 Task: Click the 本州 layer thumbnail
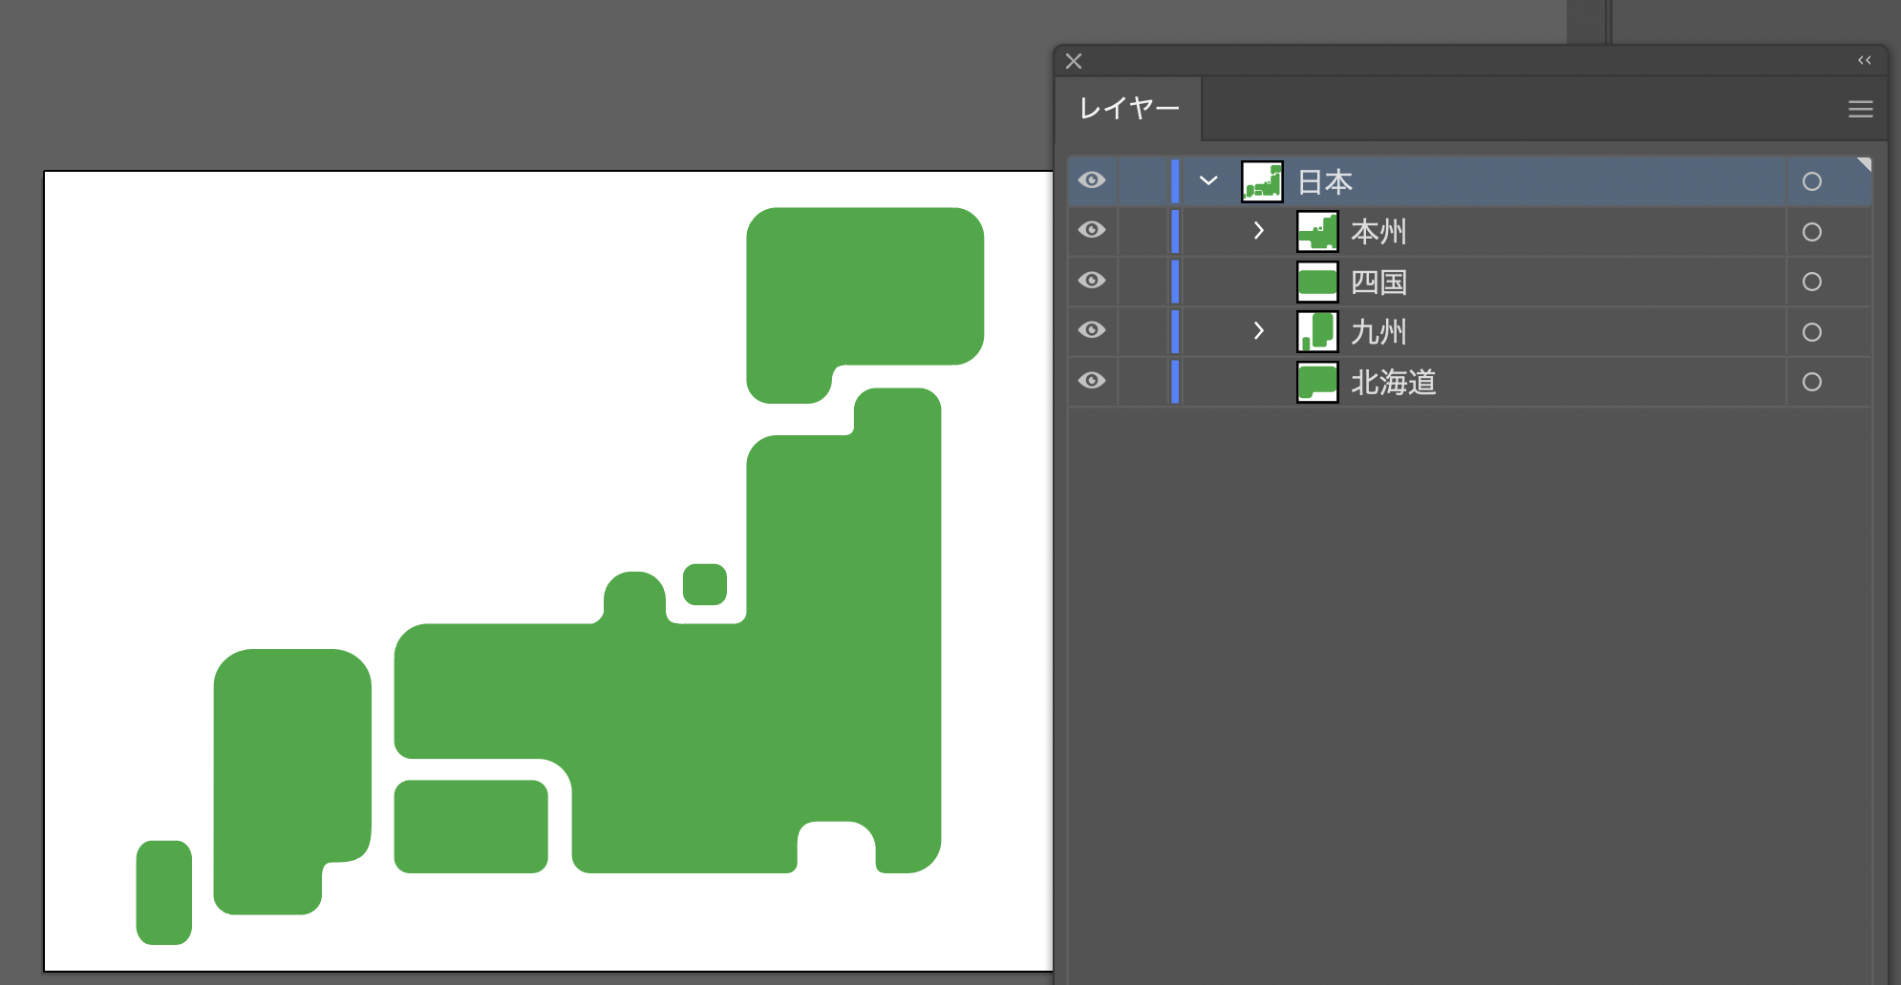click(x=1317, y=231)
